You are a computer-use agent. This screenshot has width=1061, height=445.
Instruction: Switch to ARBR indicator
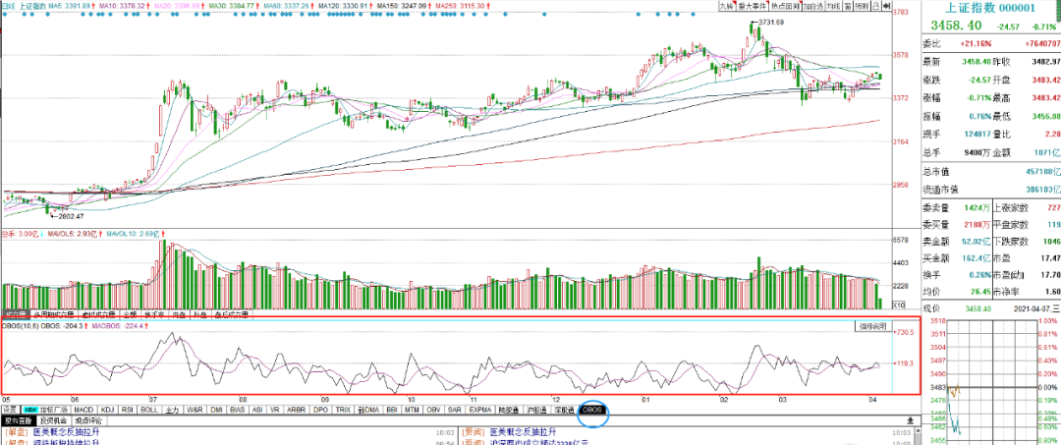pyautogui.click(x=297, y=410)
